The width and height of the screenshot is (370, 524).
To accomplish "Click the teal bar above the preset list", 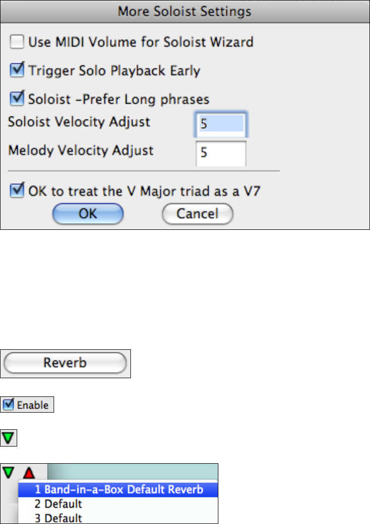I will 131,472.
